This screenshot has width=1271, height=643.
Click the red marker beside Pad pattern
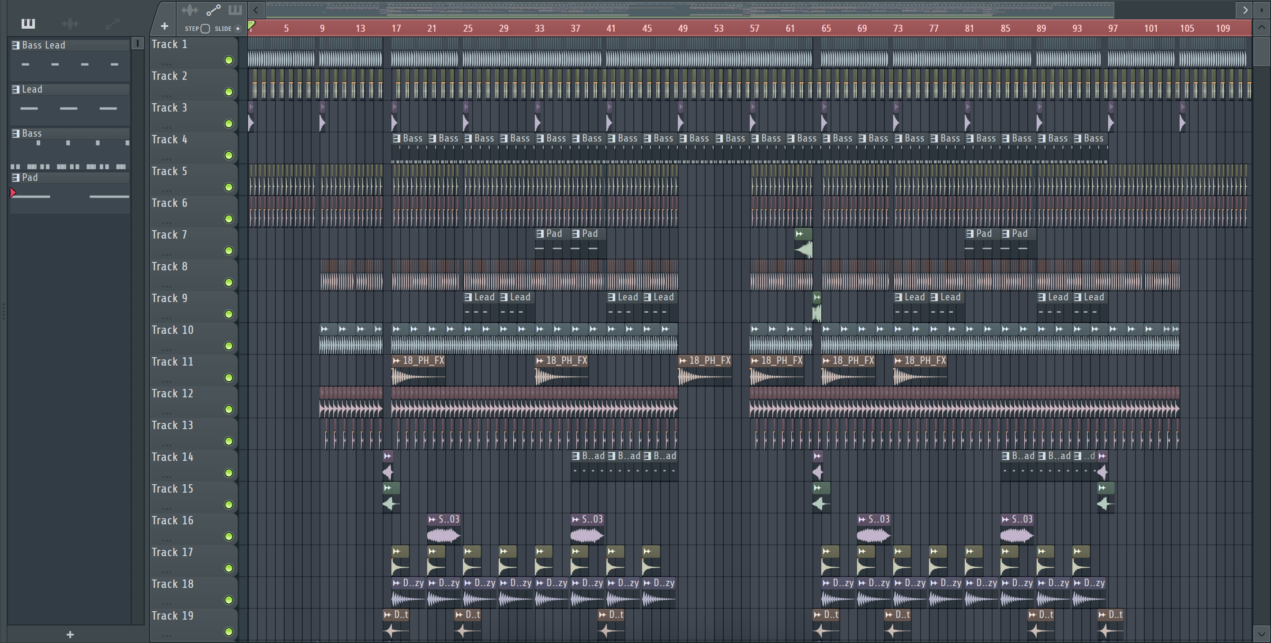(13, 193)
